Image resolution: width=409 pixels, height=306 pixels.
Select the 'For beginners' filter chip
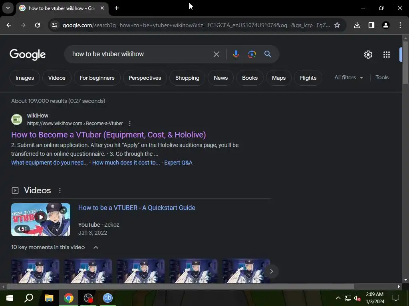pyautogui.click(x=97, y=78)
